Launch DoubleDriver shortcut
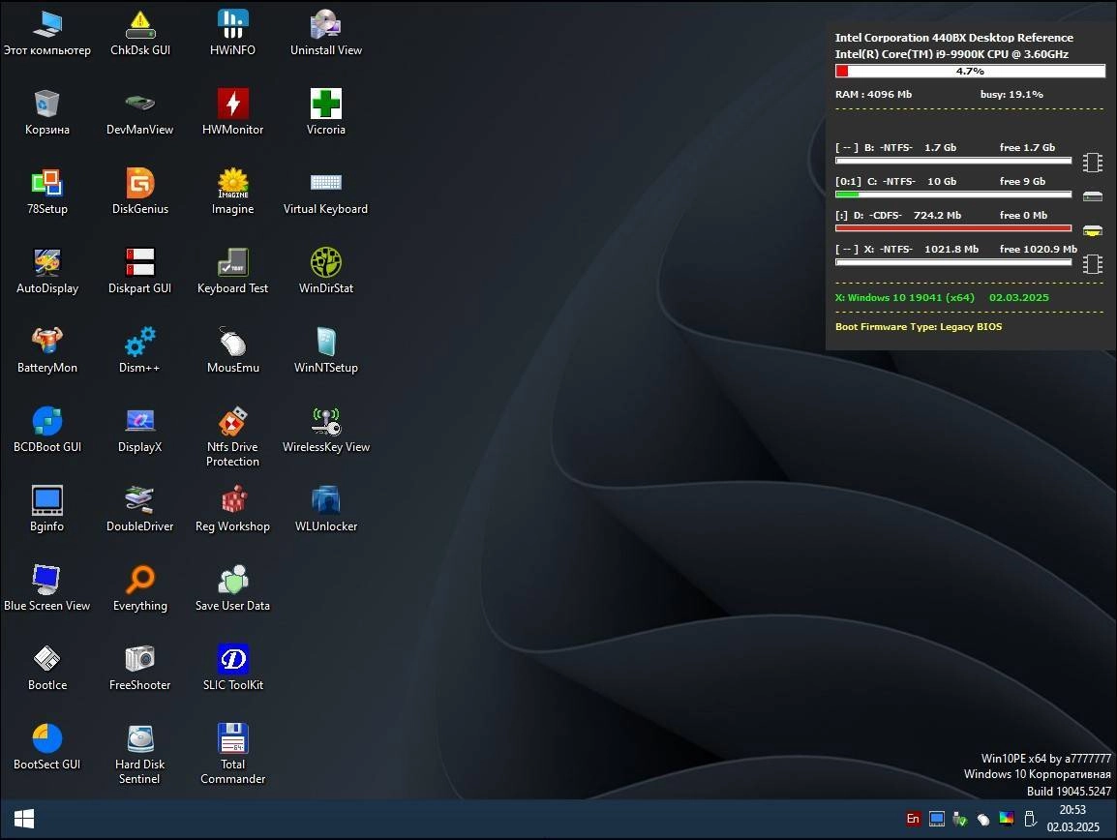This screenshot has width=1117, height=840. pyautogui.click(x=140, y=509)
